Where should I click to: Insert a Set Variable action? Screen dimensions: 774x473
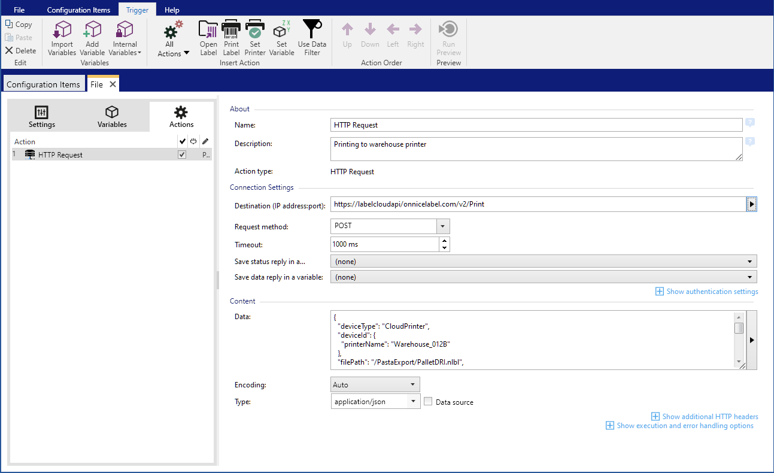281,38
